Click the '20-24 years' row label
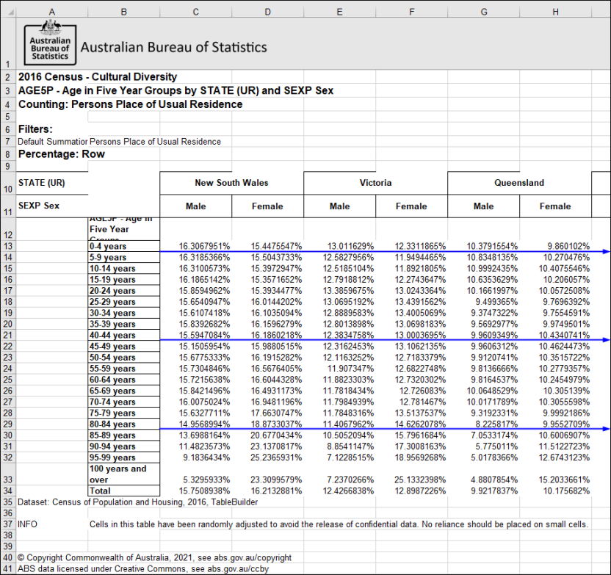The height and width of the screenshot is (575, 611). click(124, 291)
